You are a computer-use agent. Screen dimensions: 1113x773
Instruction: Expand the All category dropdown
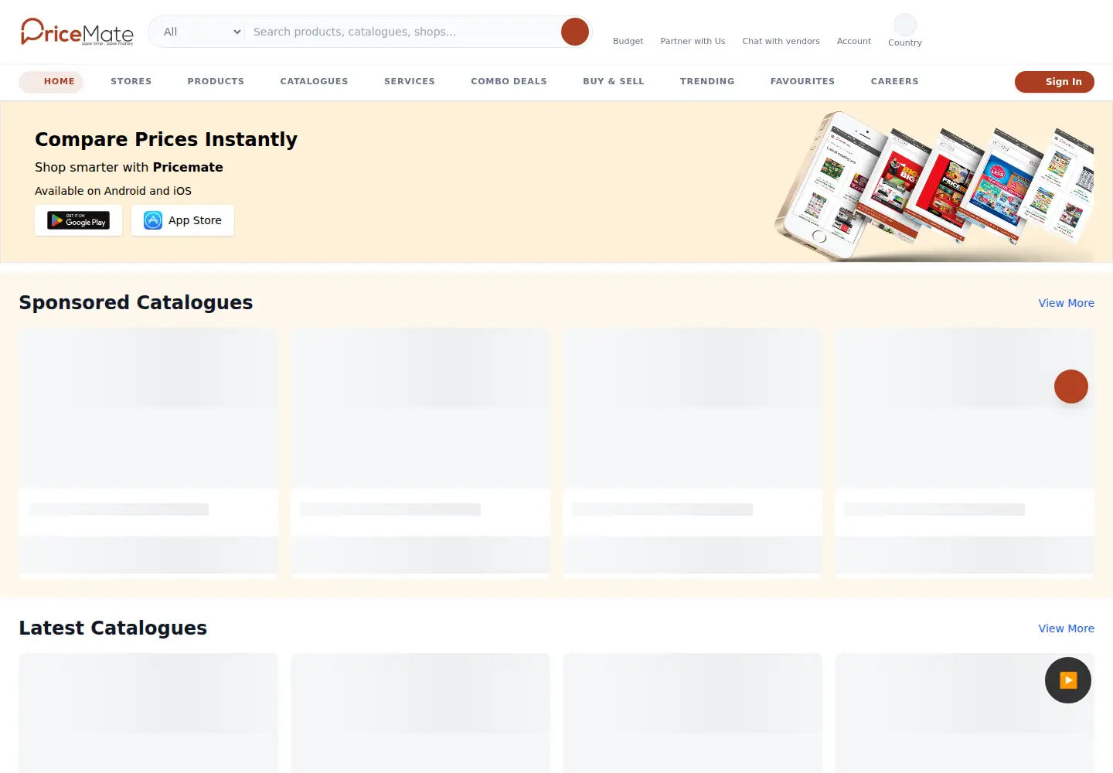click(203, 32)
